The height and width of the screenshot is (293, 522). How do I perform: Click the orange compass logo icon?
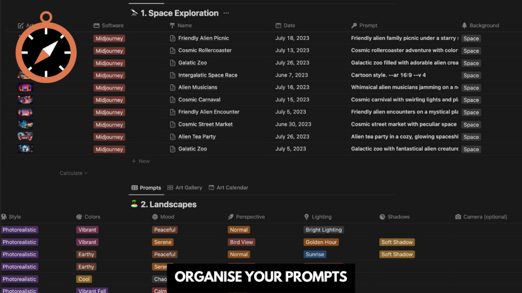(46, 52)
